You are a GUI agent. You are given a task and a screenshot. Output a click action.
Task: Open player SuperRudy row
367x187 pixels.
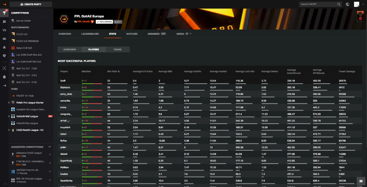210,161
